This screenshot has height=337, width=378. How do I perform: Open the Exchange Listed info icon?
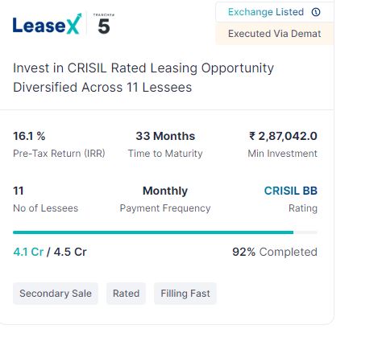[316, 12]
